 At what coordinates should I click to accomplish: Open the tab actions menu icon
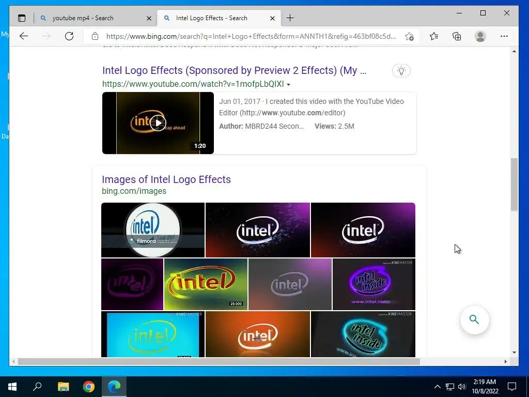(22, 18)
